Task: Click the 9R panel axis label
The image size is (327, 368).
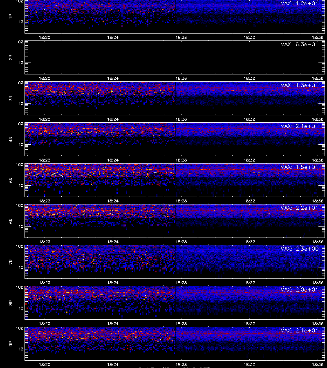Action: 11,344
